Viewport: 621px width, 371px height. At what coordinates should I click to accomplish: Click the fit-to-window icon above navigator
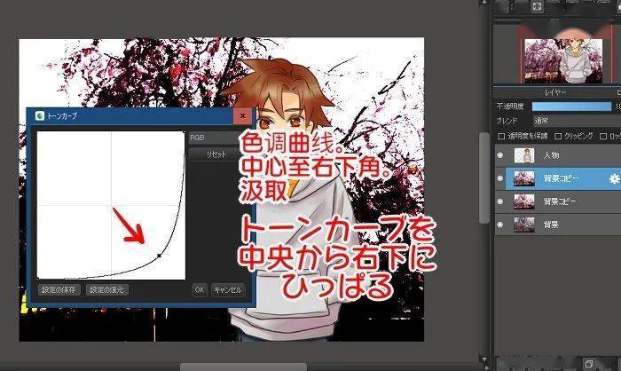click(537, 5)
